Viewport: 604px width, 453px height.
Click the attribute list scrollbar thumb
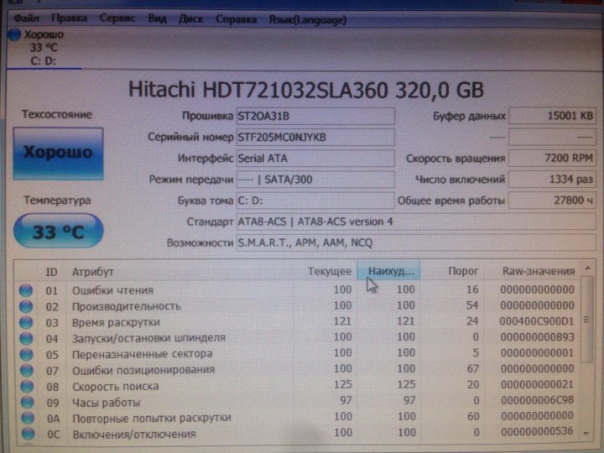[586, 320]
